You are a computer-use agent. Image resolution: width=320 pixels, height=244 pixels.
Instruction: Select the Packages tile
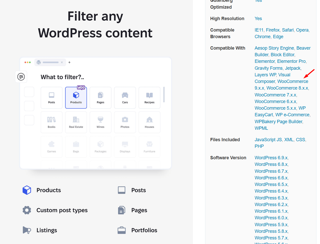(x=100, y=147)
